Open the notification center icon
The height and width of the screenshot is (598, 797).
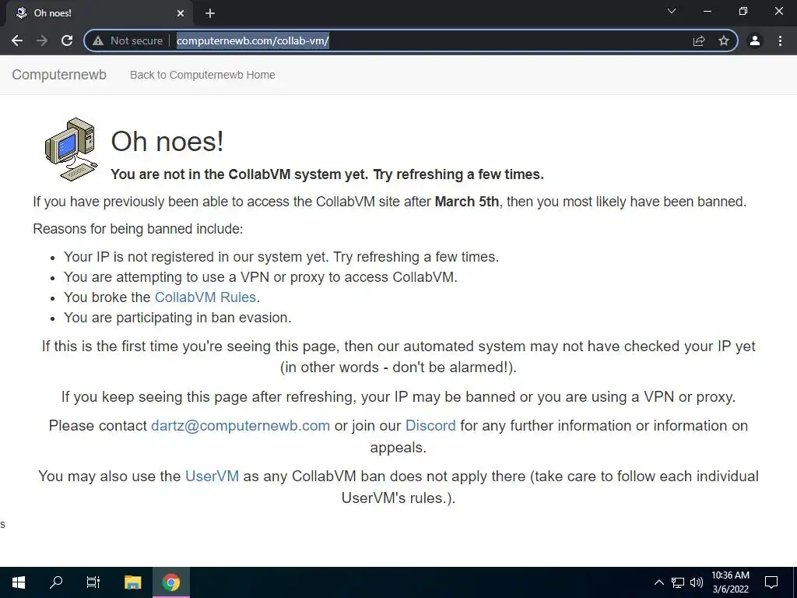(x=771, y=582)
